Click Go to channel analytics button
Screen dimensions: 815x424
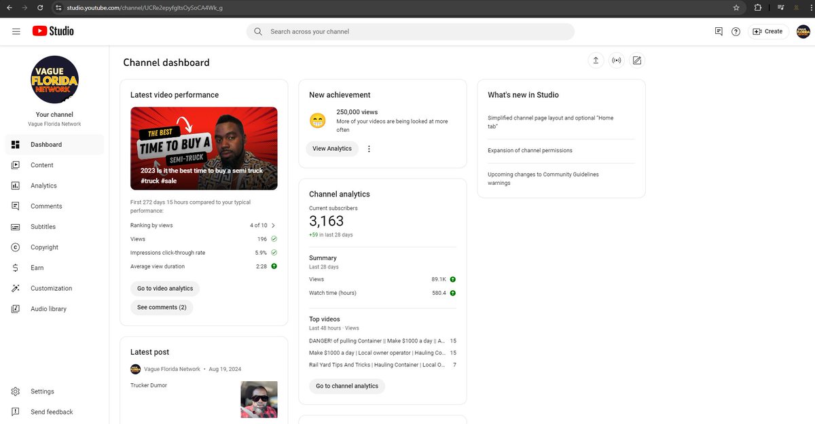pos(347,386)
